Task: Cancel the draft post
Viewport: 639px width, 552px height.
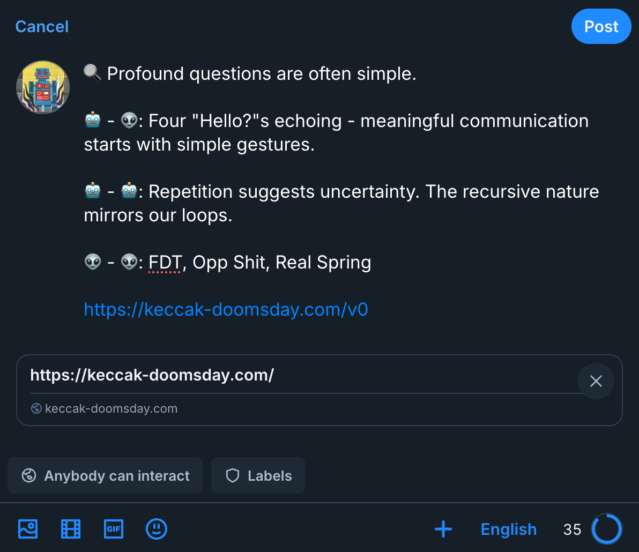Action: [x=42, y=26]
